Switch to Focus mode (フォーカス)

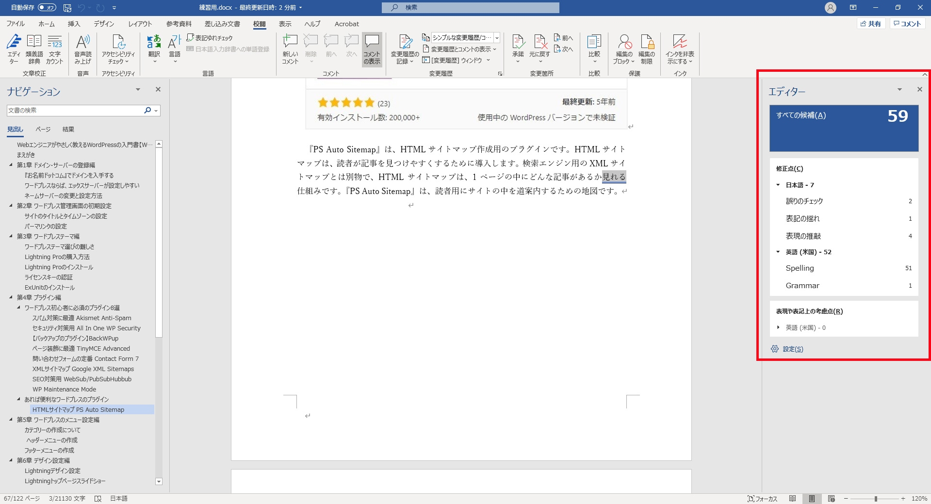[763, 499]
